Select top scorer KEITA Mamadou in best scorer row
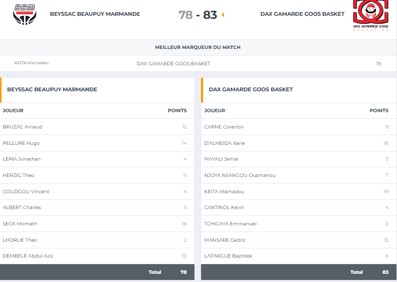 [x=32, y=63]
